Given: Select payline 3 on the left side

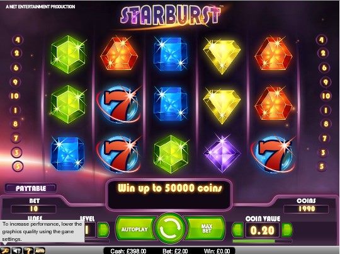Looking at the screenshot, I should (16, 153).
